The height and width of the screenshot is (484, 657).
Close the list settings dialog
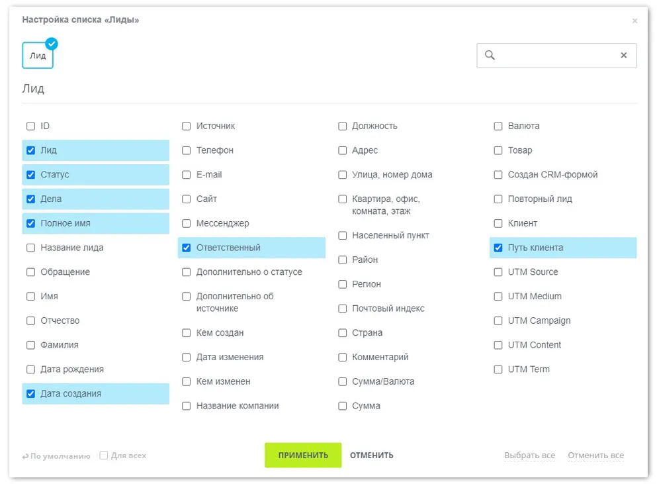[635, 21]
